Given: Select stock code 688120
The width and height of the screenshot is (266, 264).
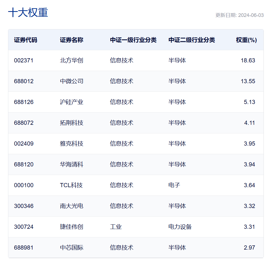Looking at the screenshot, I should tap(24, 164).
